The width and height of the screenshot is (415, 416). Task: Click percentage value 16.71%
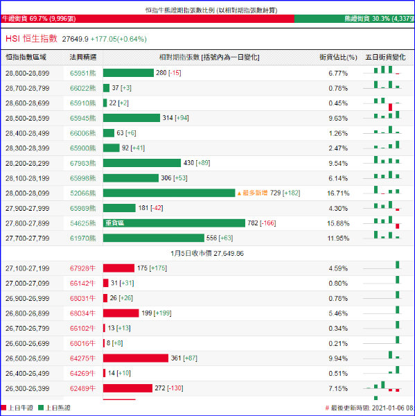pos(338,193)
